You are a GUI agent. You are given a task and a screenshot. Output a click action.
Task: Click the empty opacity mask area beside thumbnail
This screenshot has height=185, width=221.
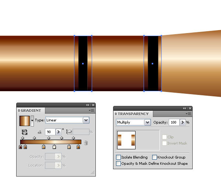click(x=148, y=140)
